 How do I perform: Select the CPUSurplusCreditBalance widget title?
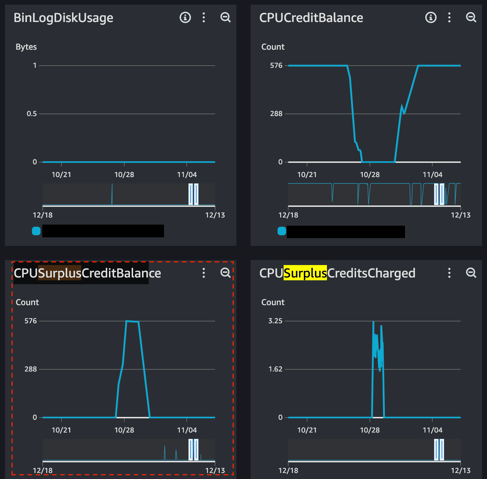pos(87,273)
